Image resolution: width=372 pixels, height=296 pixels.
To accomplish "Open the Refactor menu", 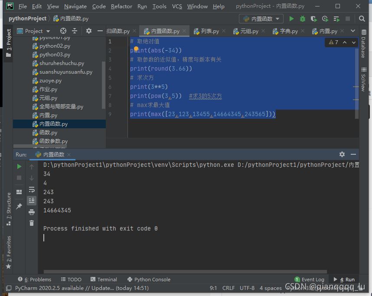I will (121, 6).
